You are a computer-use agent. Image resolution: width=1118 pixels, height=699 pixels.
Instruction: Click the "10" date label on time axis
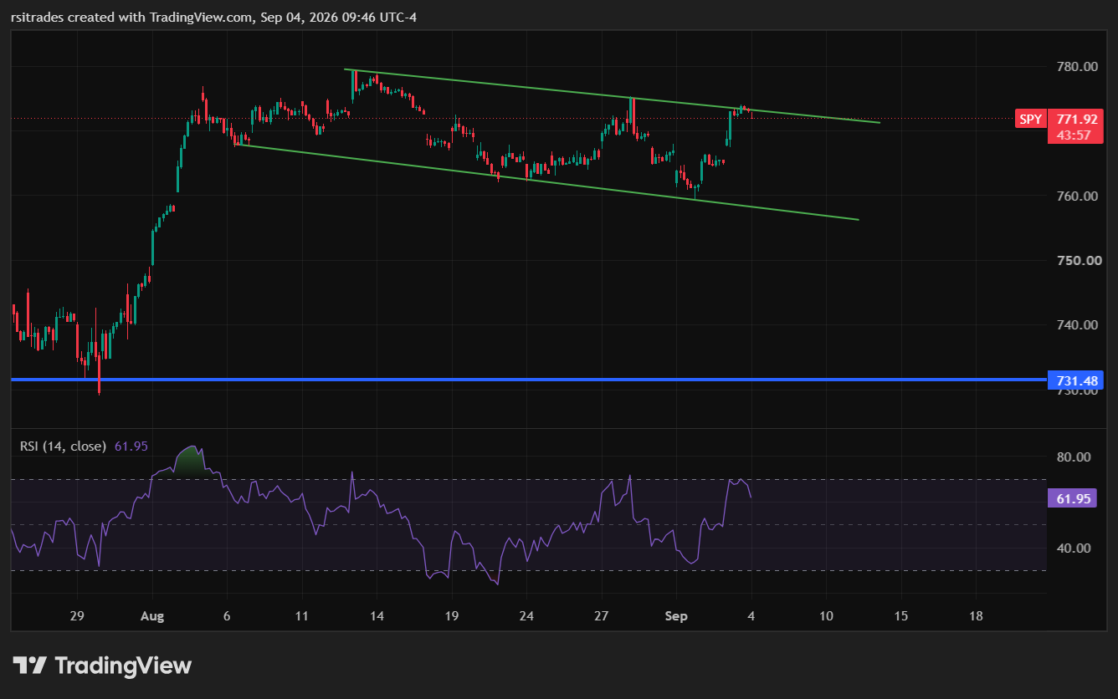coord(826,616)
